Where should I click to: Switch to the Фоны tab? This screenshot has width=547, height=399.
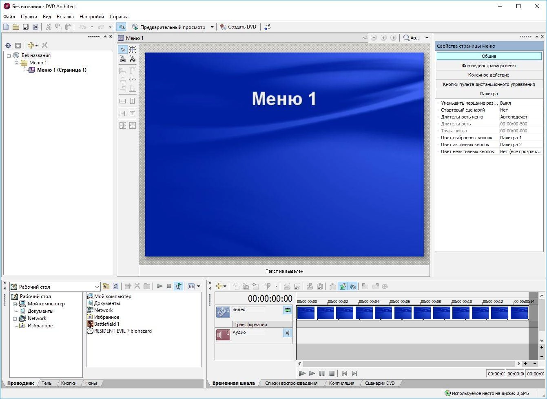(x=91, y=383)
